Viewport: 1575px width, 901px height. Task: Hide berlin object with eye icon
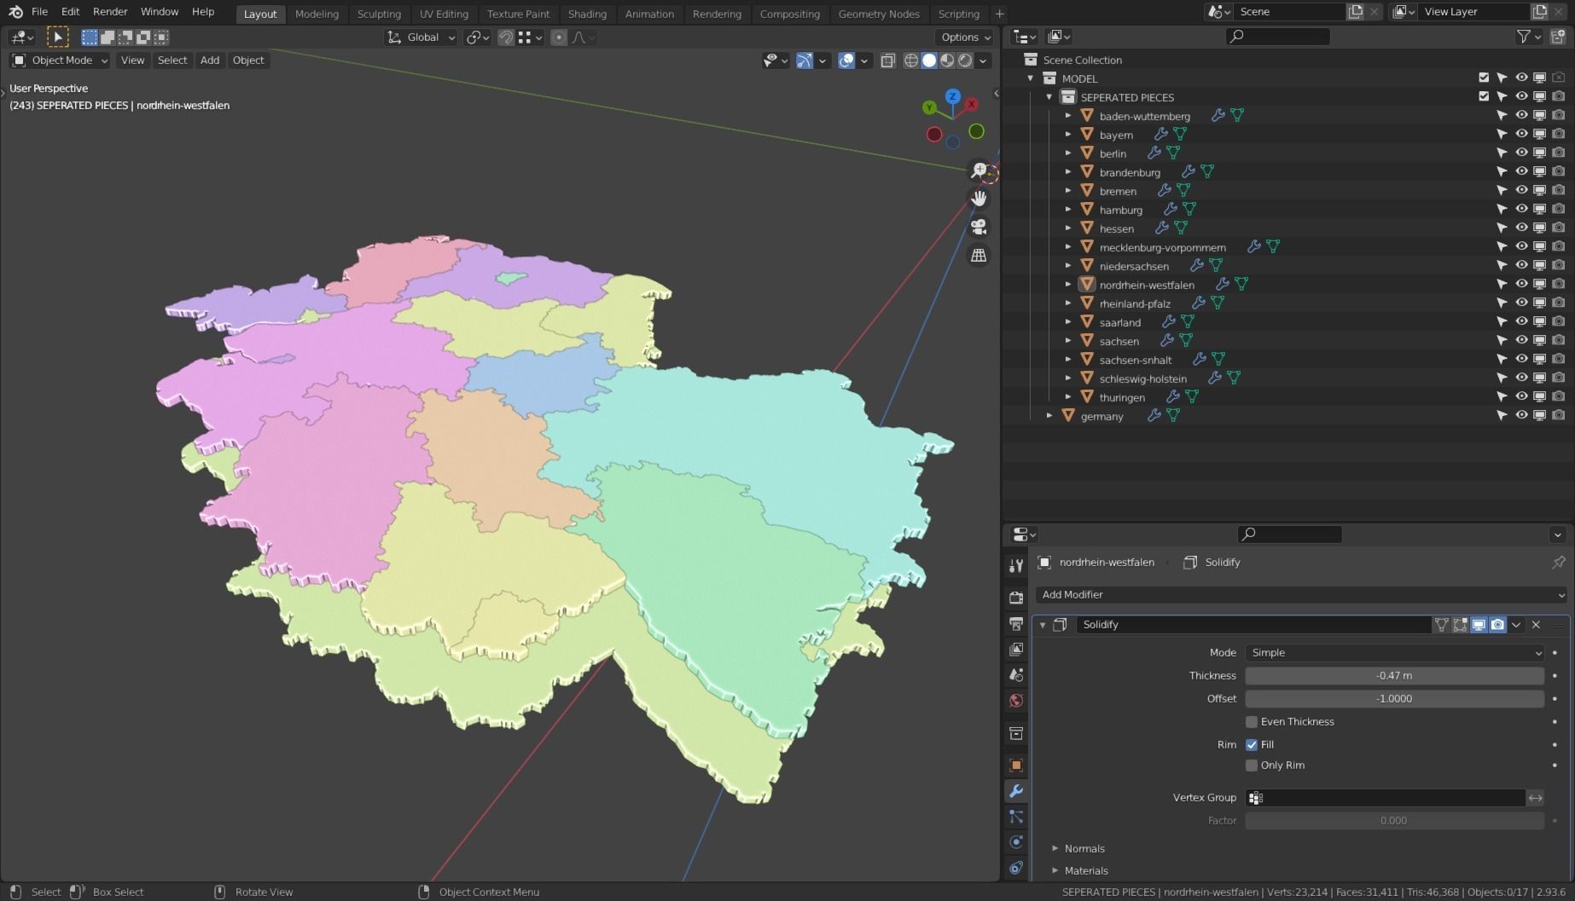[1520, 153]
